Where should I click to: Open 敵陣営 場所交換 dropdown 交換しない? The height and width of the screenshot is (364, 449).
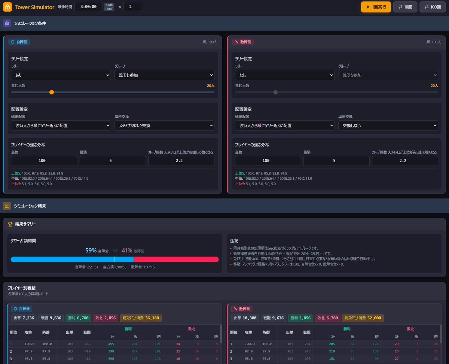tap(388, 125)
